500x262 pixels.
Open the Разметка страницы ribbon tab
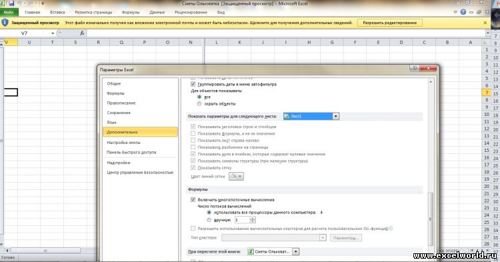tap(93, 13)
